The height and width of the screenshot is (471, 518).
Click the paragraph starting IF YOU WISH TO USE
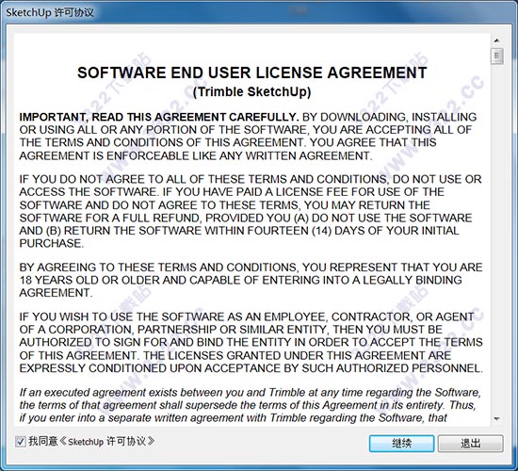pyautogui.click(x=251, y=343)
